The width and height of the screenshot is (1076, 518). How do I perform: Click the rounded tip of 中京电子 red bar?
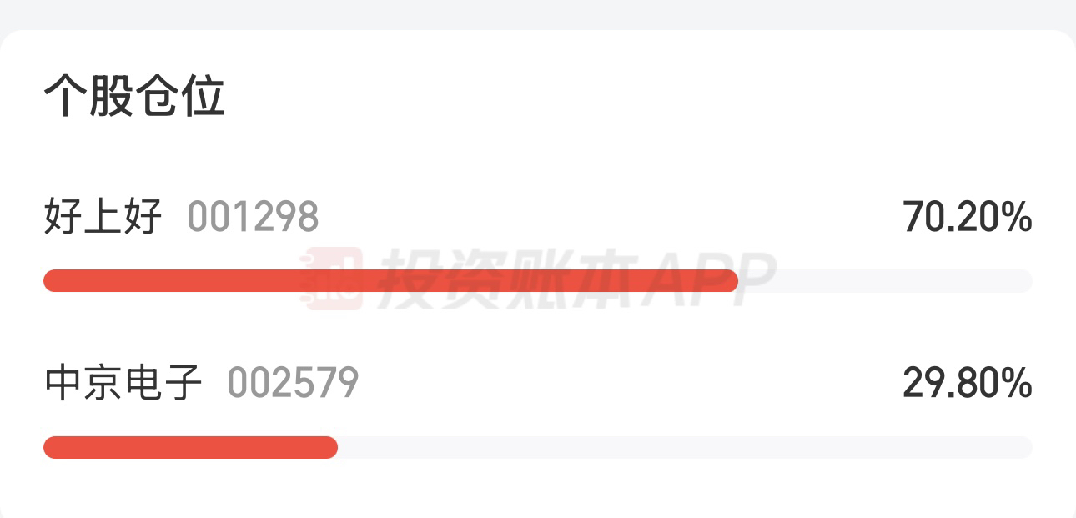tap(330, 447)
